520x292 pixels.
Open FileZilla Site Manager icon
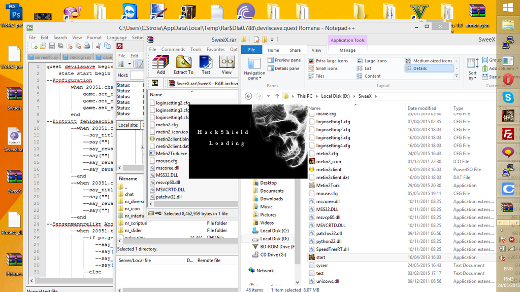click(122, 64)
